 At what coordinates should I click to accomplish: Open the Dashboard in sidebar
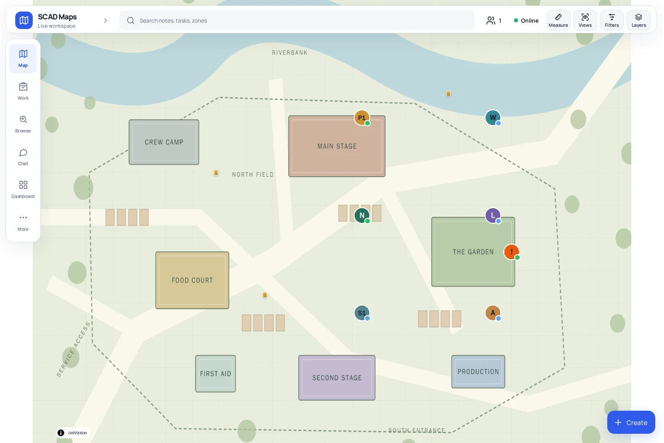(23, 190)
